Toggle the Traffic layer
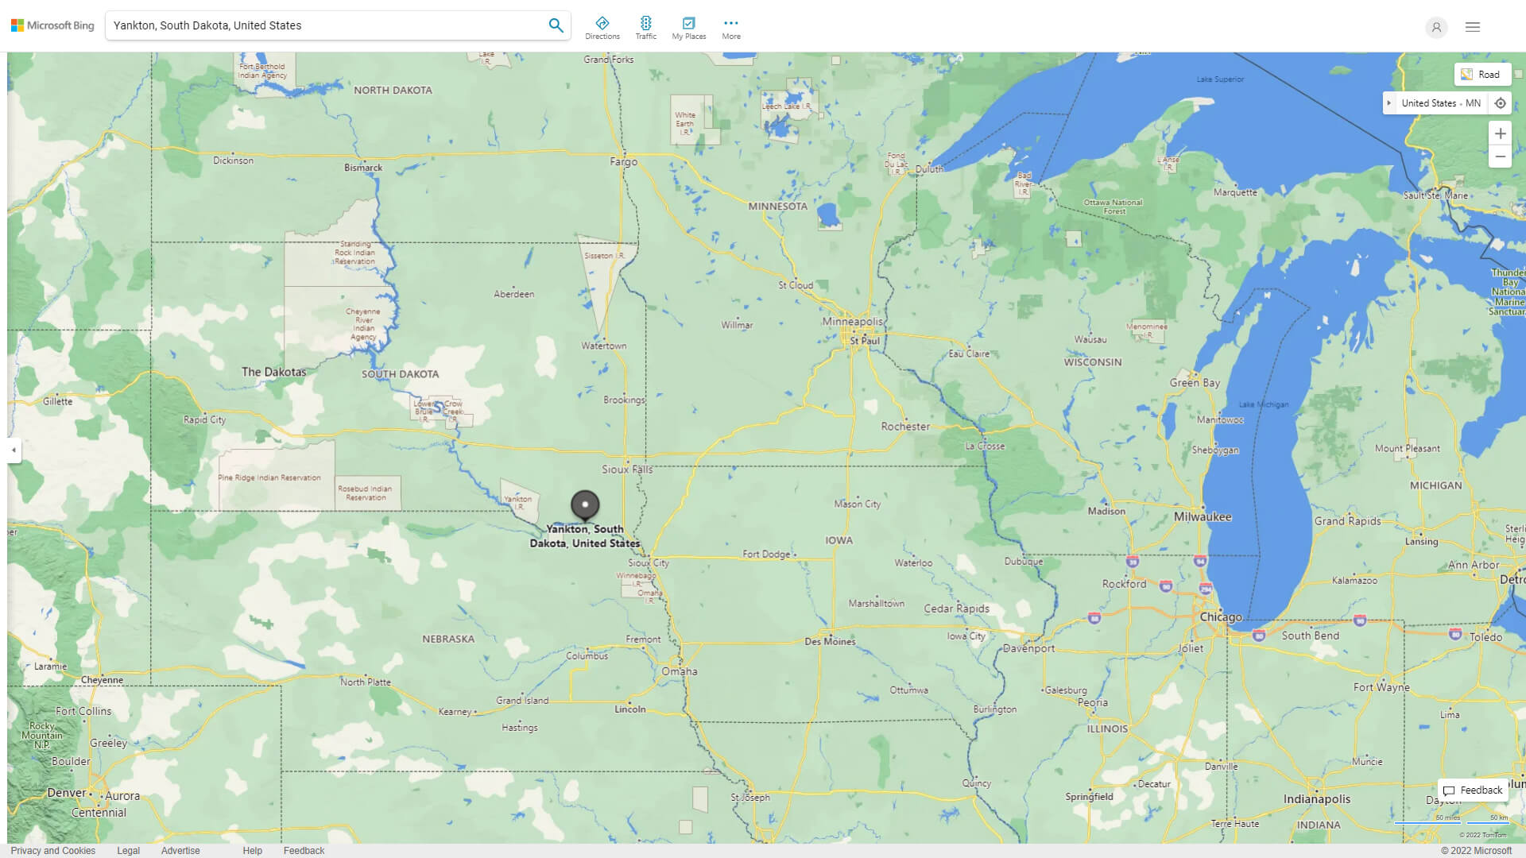Image resolution: width=1526 pixels, height=858 pixels. 646,26
